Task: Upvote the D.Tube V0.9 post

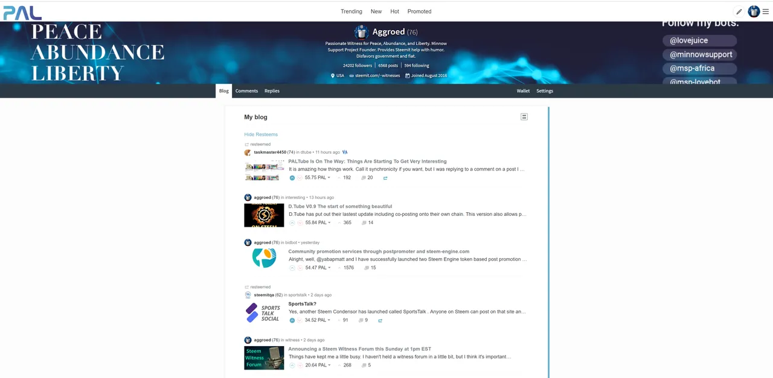Action: coord(292,222)
